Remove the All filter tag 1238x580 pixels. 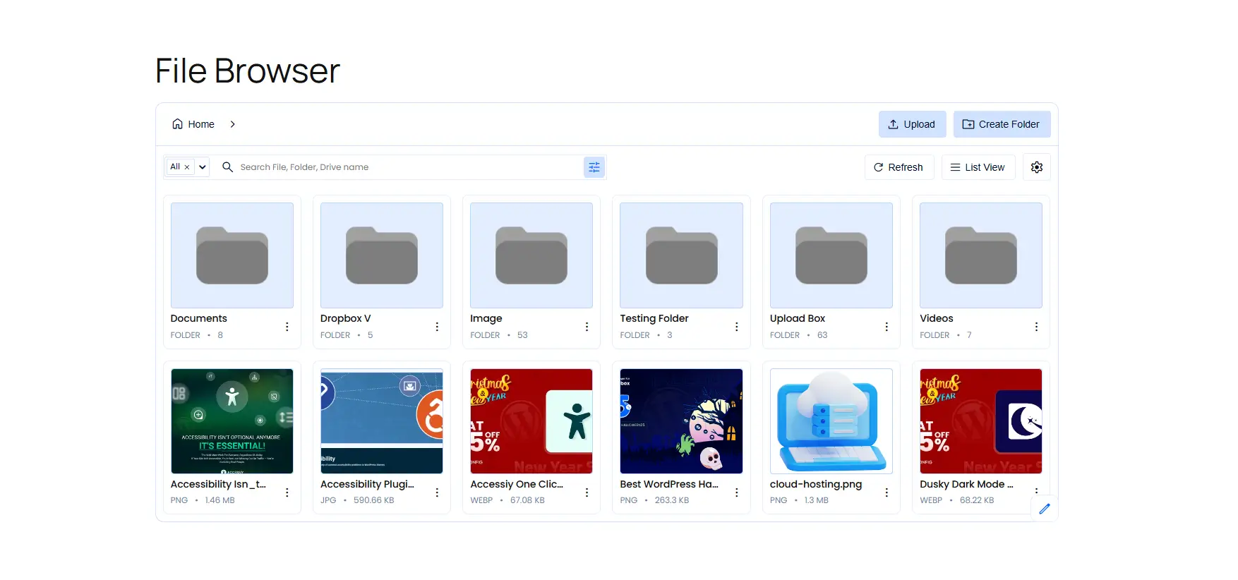point(187,167)
